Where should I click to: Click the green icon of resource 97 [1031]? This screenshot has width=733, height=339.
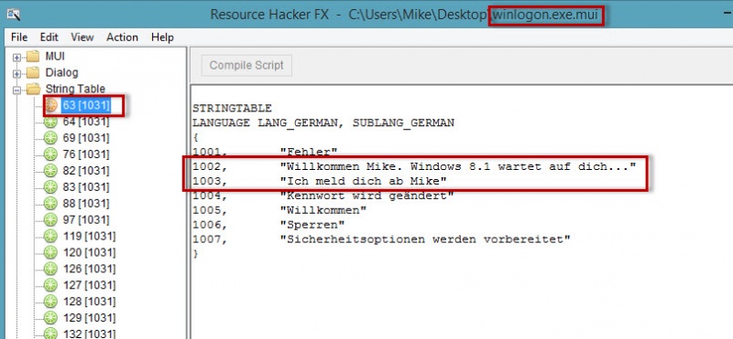pos(51,219)
